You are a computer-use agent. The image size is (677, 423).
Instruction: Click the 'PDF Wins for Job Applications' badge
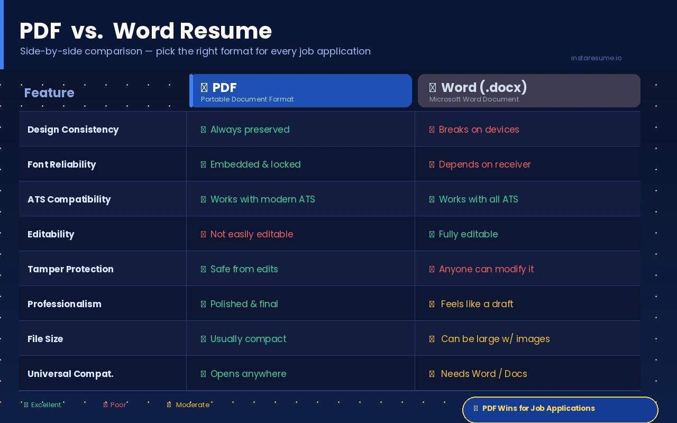(x=560, y=409)
